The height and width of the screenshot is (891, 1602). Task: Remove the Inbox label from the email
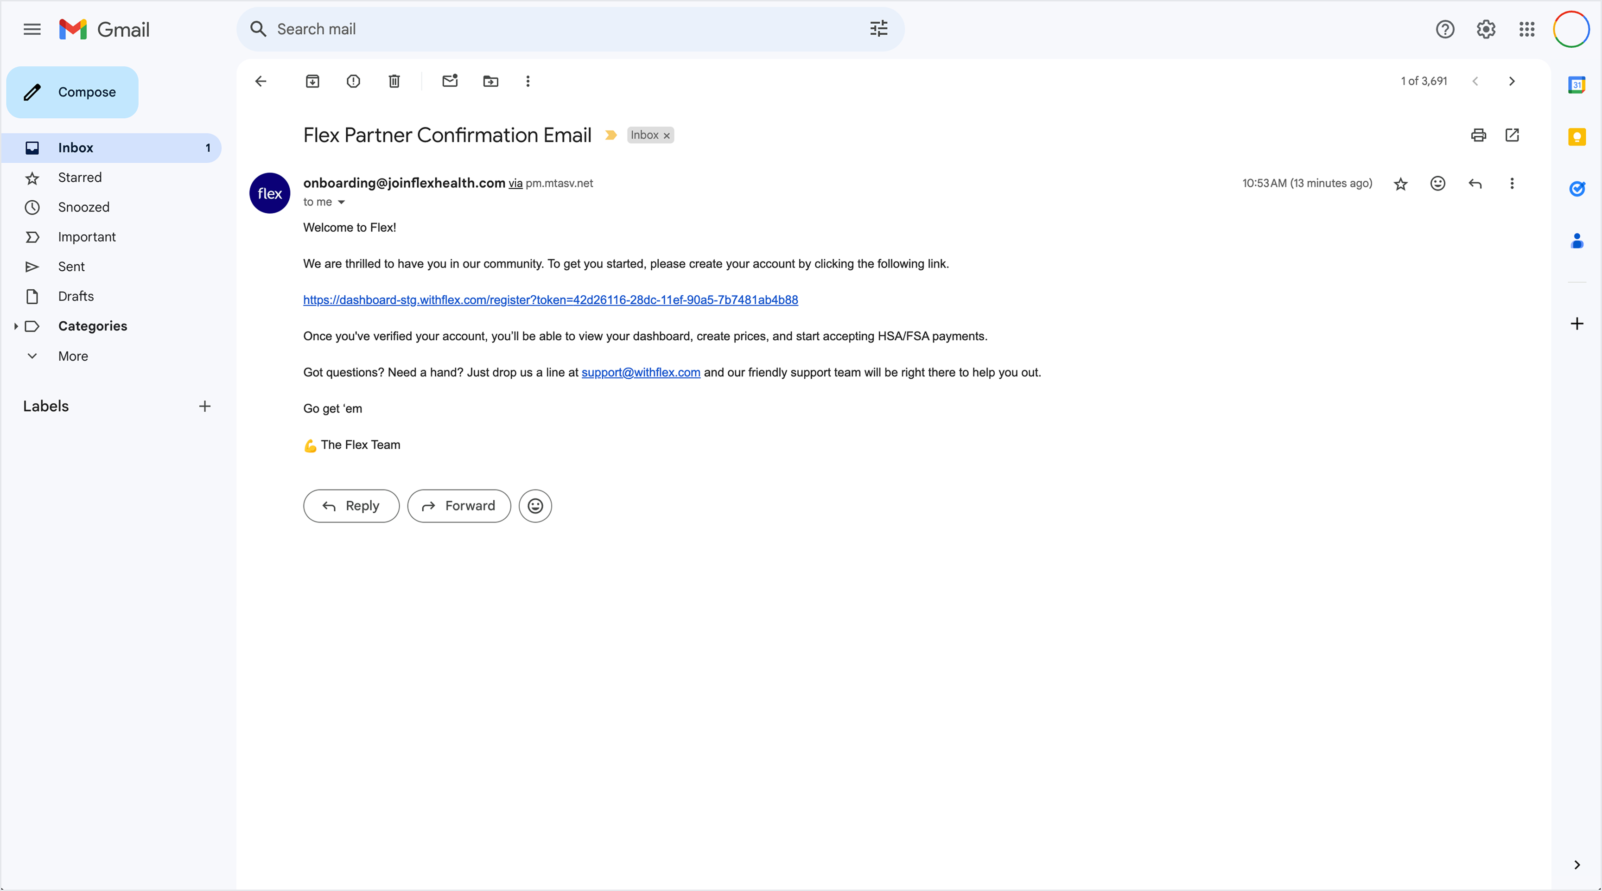[x=667, y=135]
